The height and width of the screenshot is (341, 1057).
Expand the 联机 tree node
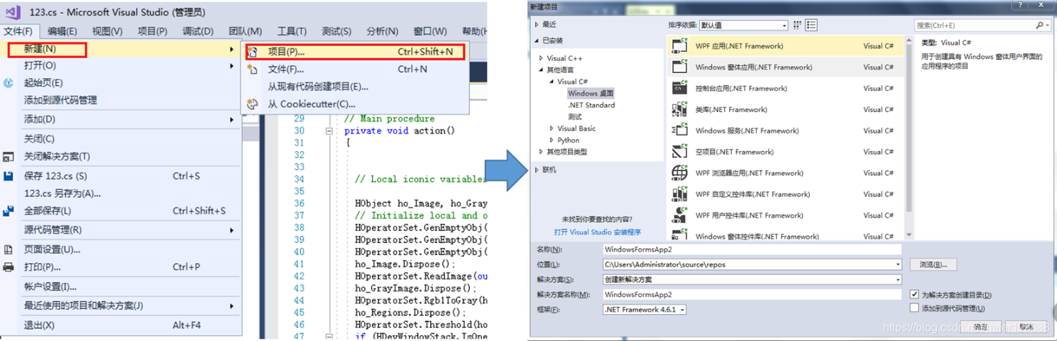(537, 170)
